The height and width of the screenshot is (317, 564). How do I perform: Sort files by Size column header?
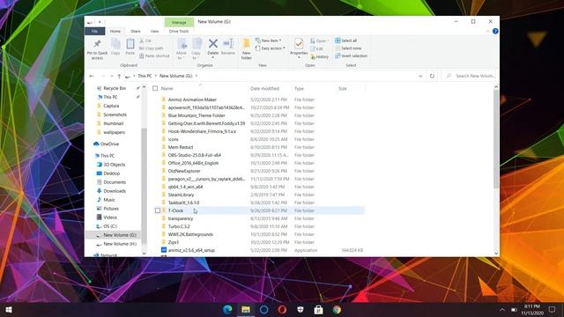(343, 88)
